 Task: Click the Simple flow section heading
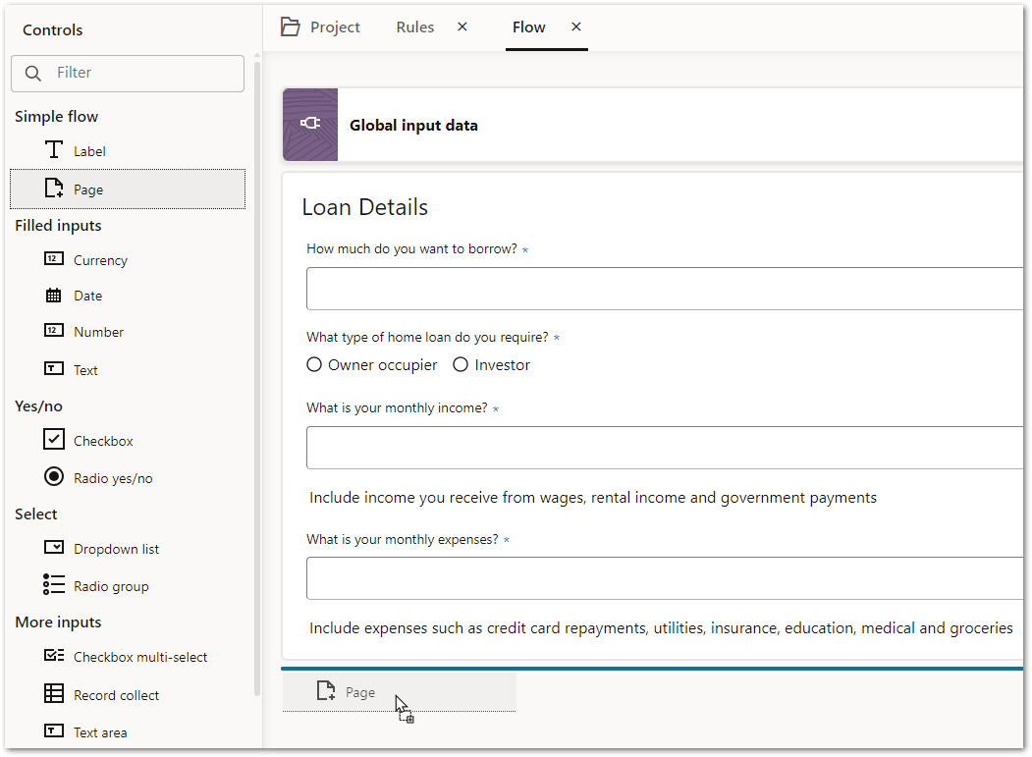pyautogui.click(x=57, y=117)
